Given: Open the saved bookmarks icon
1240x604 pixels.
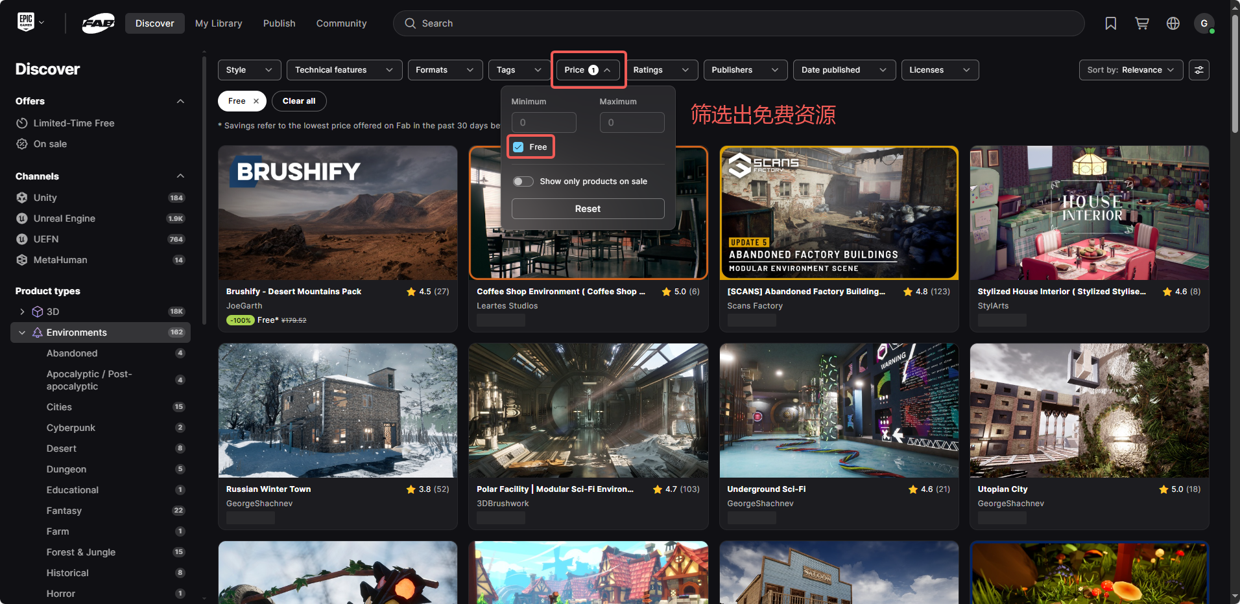Looking at the screenshot, I should 1111,23.
